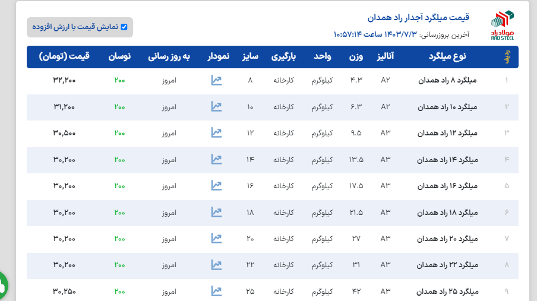This screenshot has width=537, height=301.
Task: Click the Rad Steel logo
Action: click(x=502, y=25)
